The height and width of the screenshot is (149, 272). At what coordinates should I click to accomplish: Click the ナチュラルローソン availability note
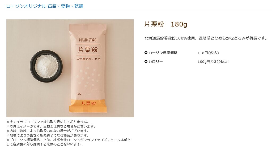coord(48,122)
